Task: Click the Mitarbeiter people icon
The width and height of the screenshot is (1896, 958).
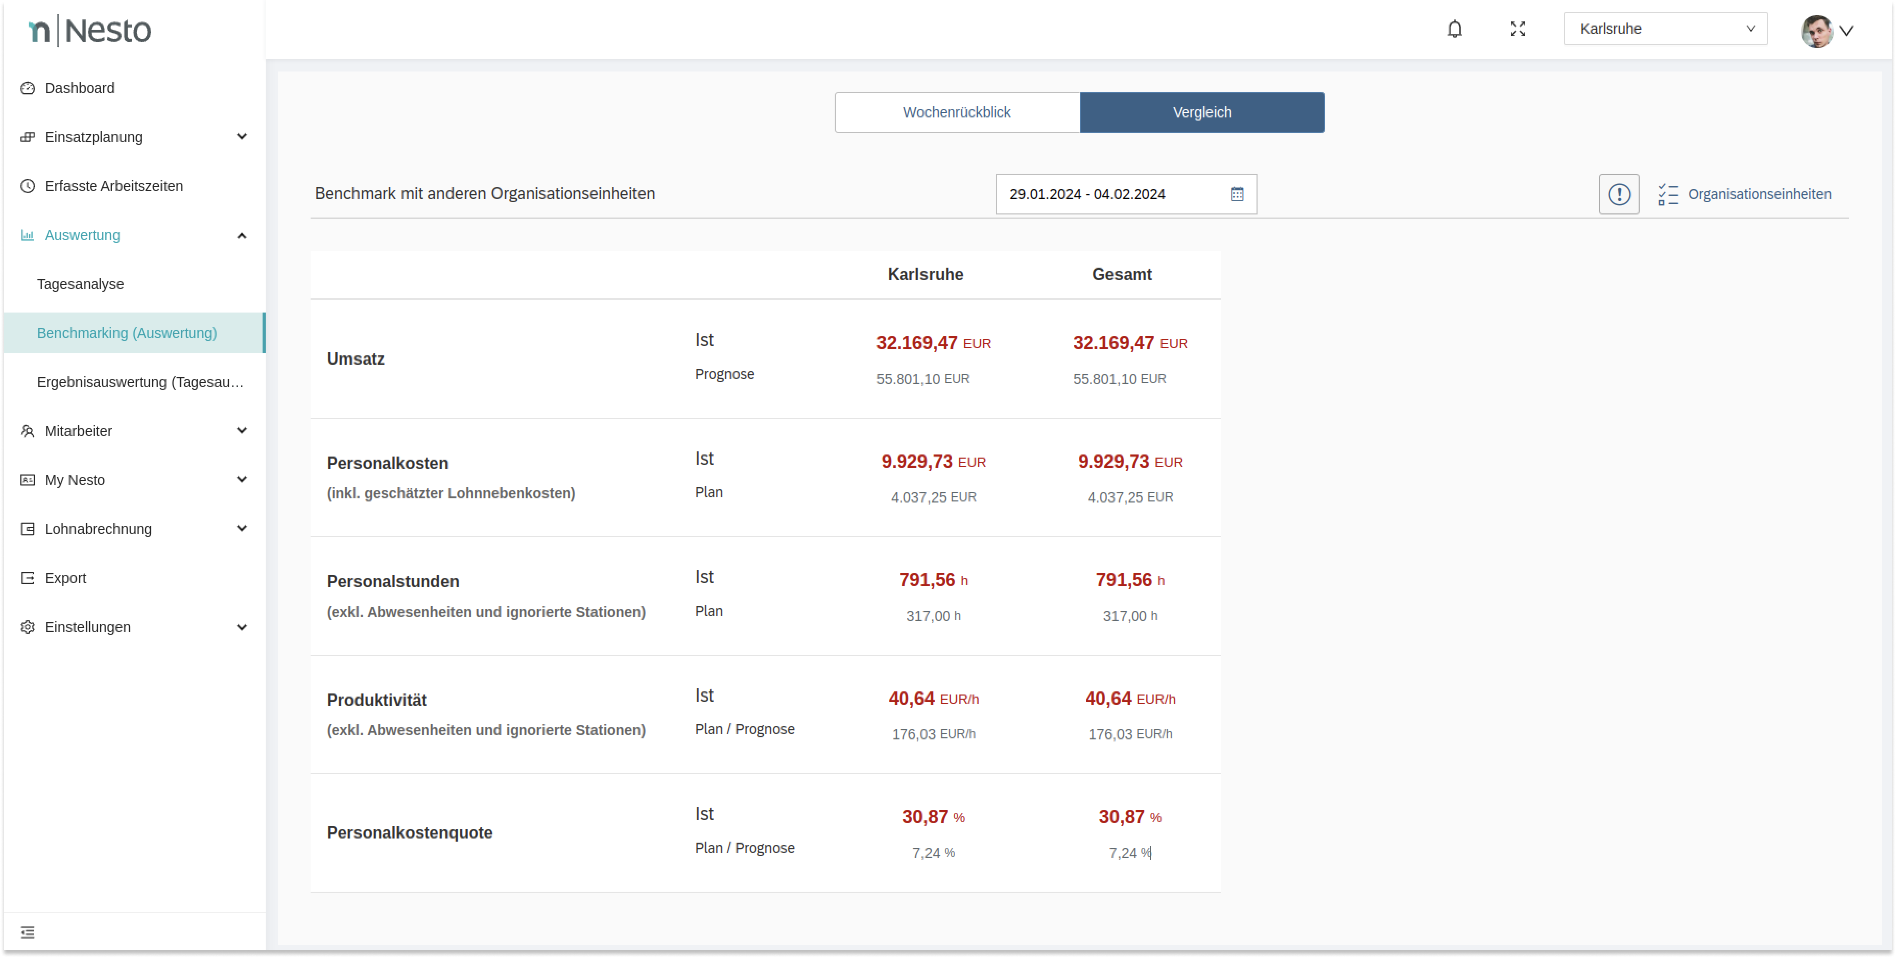Action: 27,430
